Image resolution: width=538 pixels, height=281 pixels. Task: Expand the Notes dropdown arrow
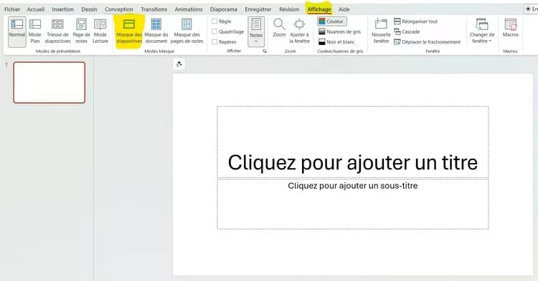(256, 42)
